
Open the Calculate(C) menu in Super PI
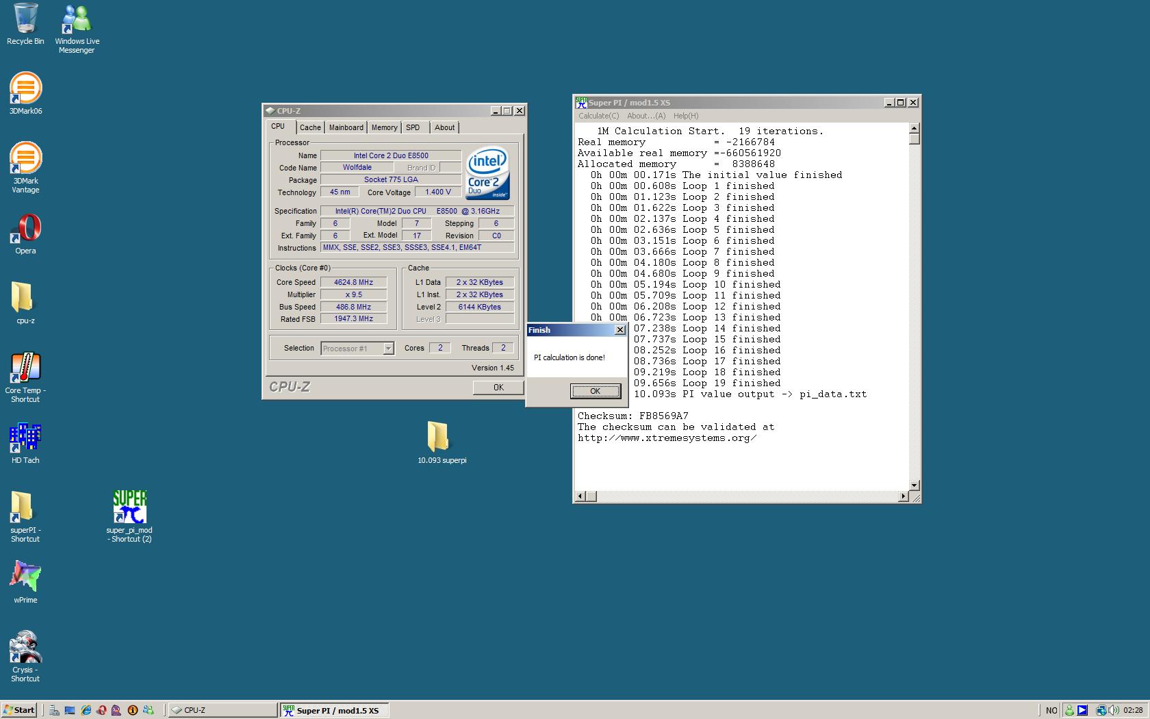(x=598, y=116)
